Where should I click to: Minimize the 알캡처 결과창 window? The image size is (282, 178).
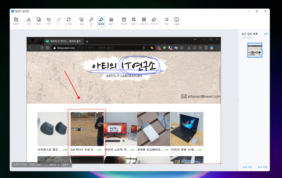tap(249, 11)
